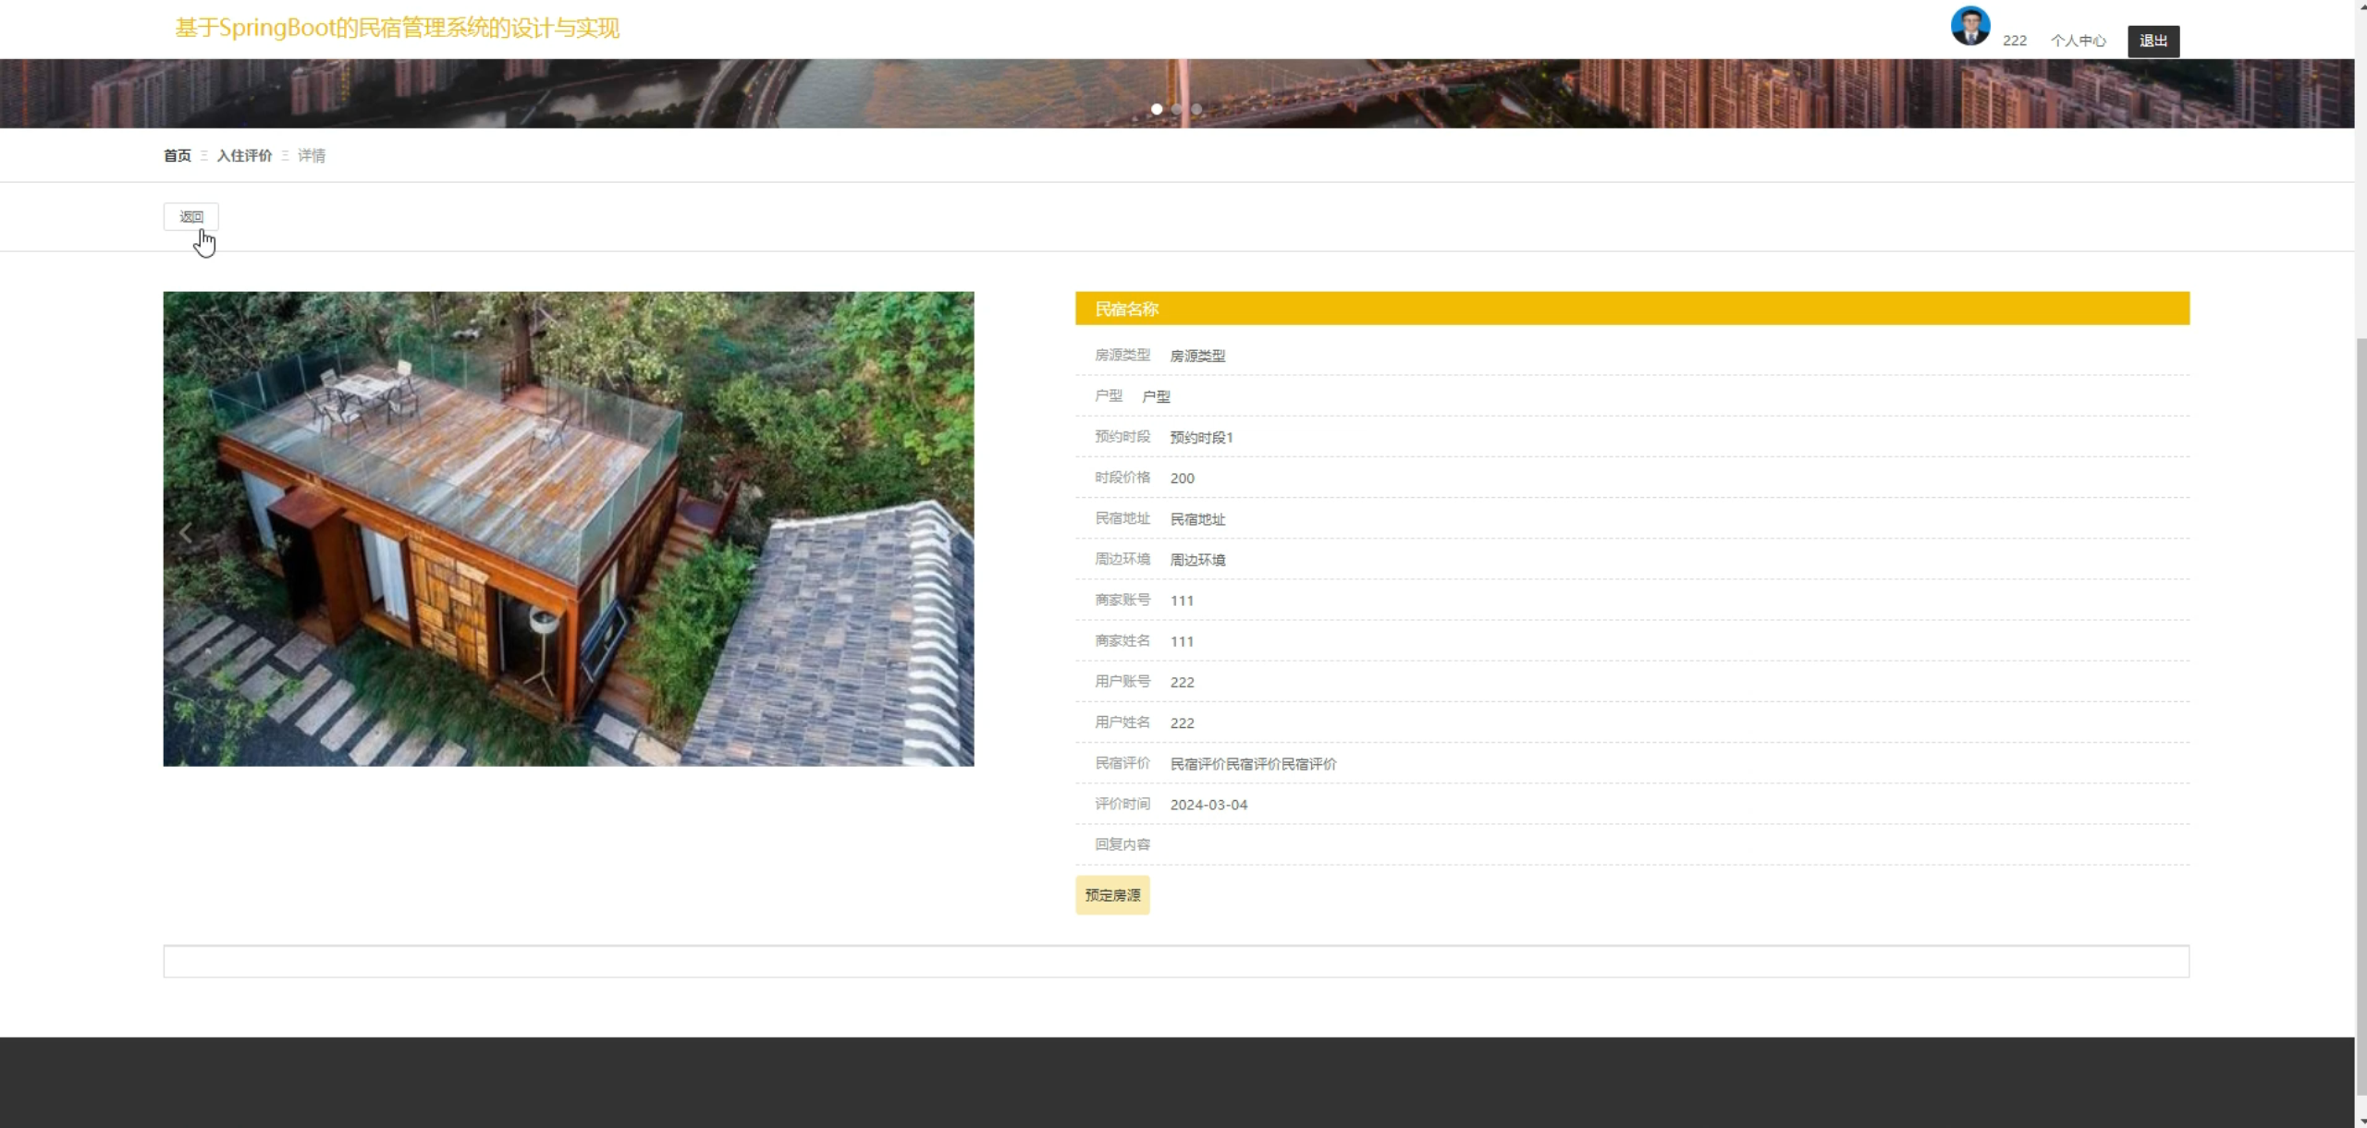The height and width of the screenshot is (1128, 2367).
Task: Click the user avatar picture
Action: pos(1969,26)
